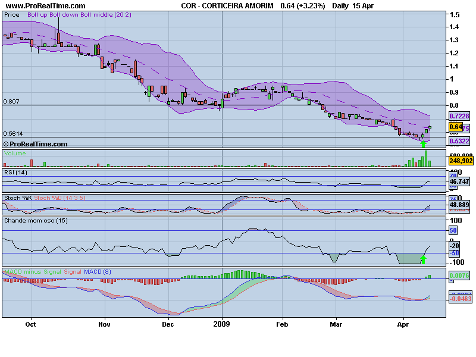The height and width of the screenshot is (357, 476).
Task: Click the Apr month label on time axis
Action: pyautogui.click(x=403, y=324)
